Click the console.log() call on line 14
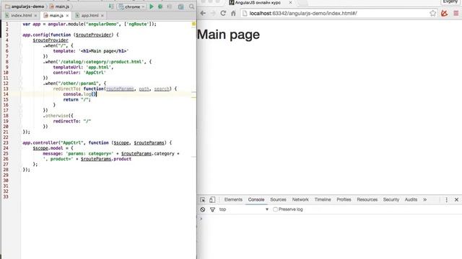This screenshot has width=462, height=259. (80, 94)
